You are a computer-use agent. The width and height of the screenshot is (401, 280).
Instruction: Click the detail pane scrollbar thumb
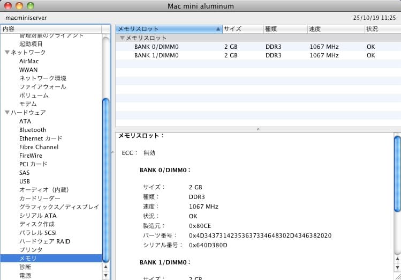[x=397, y=174]
